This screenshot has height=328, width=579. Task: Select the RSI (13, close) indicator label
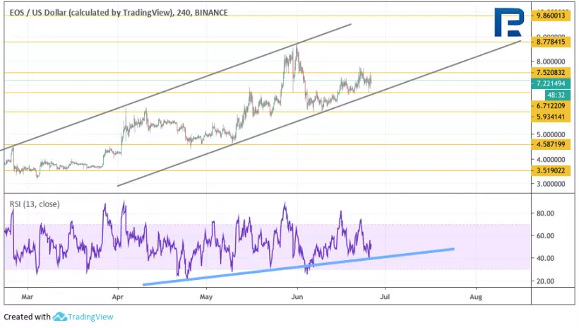pos(35,204)
